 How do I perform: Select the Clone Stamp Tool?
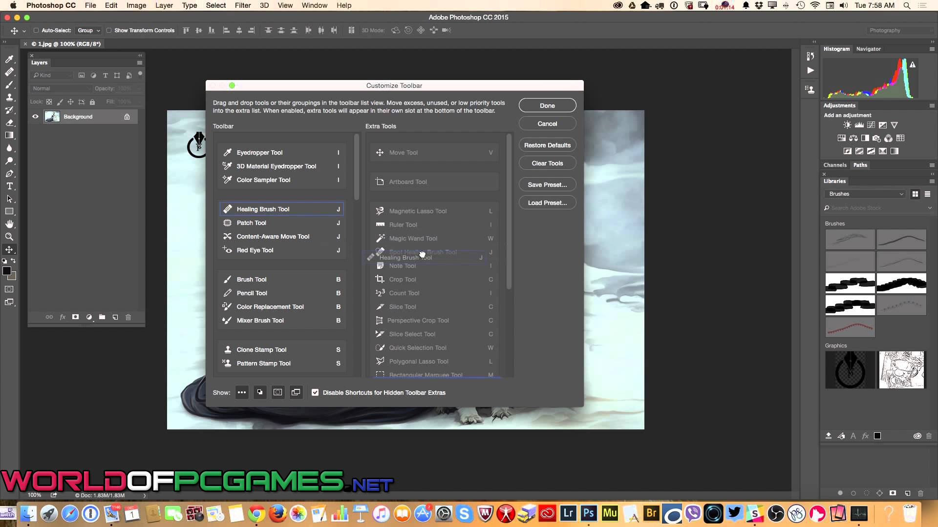tap(261, 349)
